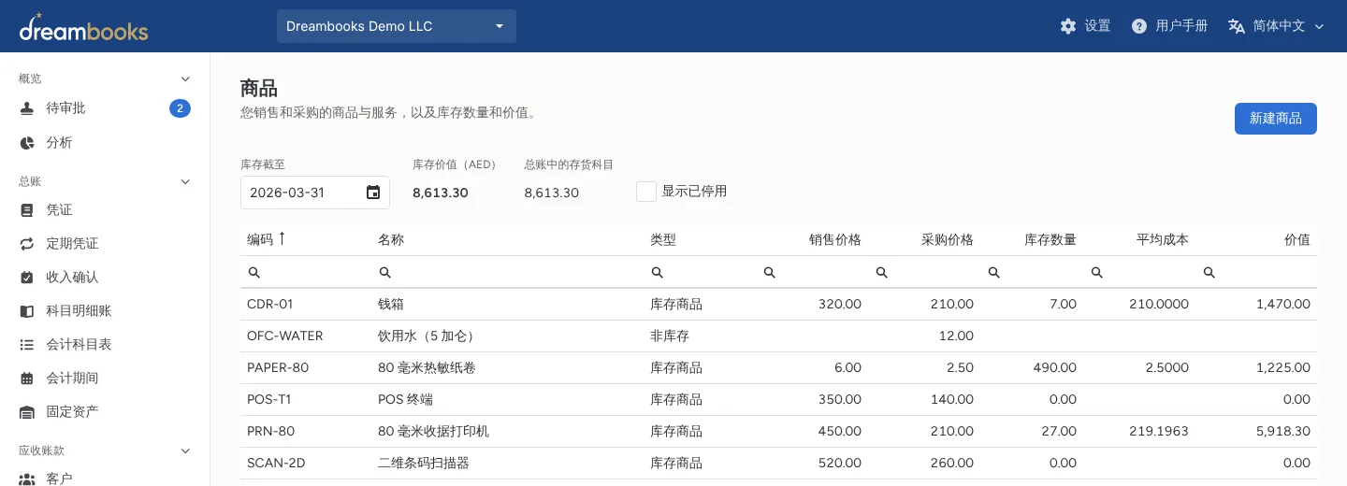This screenshot has height=486, width=1347.
Task: Open 待审批 in the sidebar
Action: tap(105, 108)
